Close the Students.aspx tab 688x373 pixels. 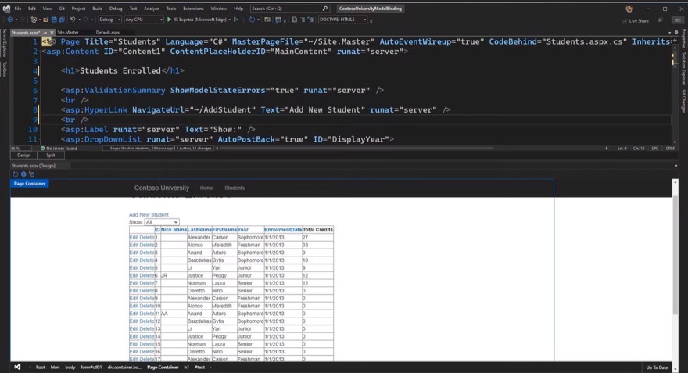(x=52, y=33)
